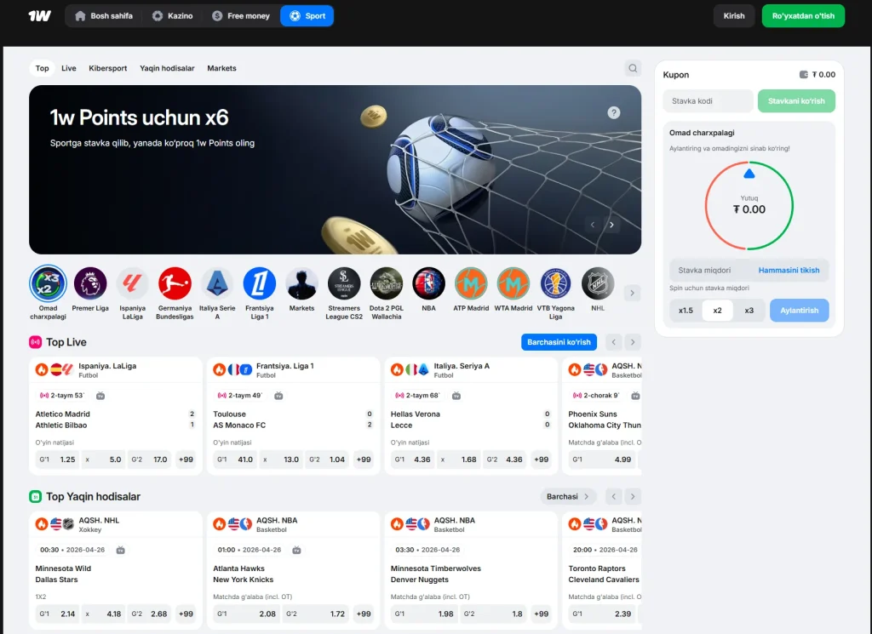872x634 pixels.
Task: Click the 1w Points uchun x6 banner
Action: coord(335,169)
